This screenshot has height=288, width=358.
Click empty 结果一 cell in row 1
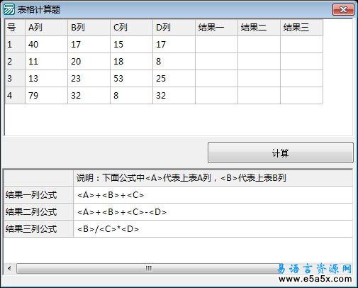click(216, 45)
